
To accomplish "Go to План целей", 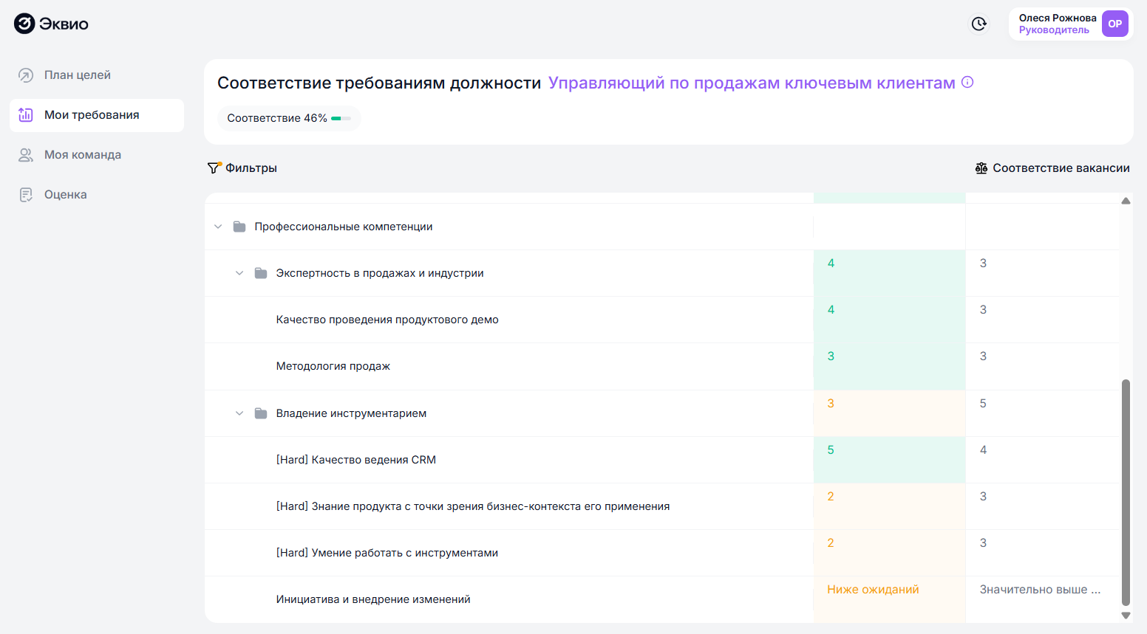I will [97, 75].
